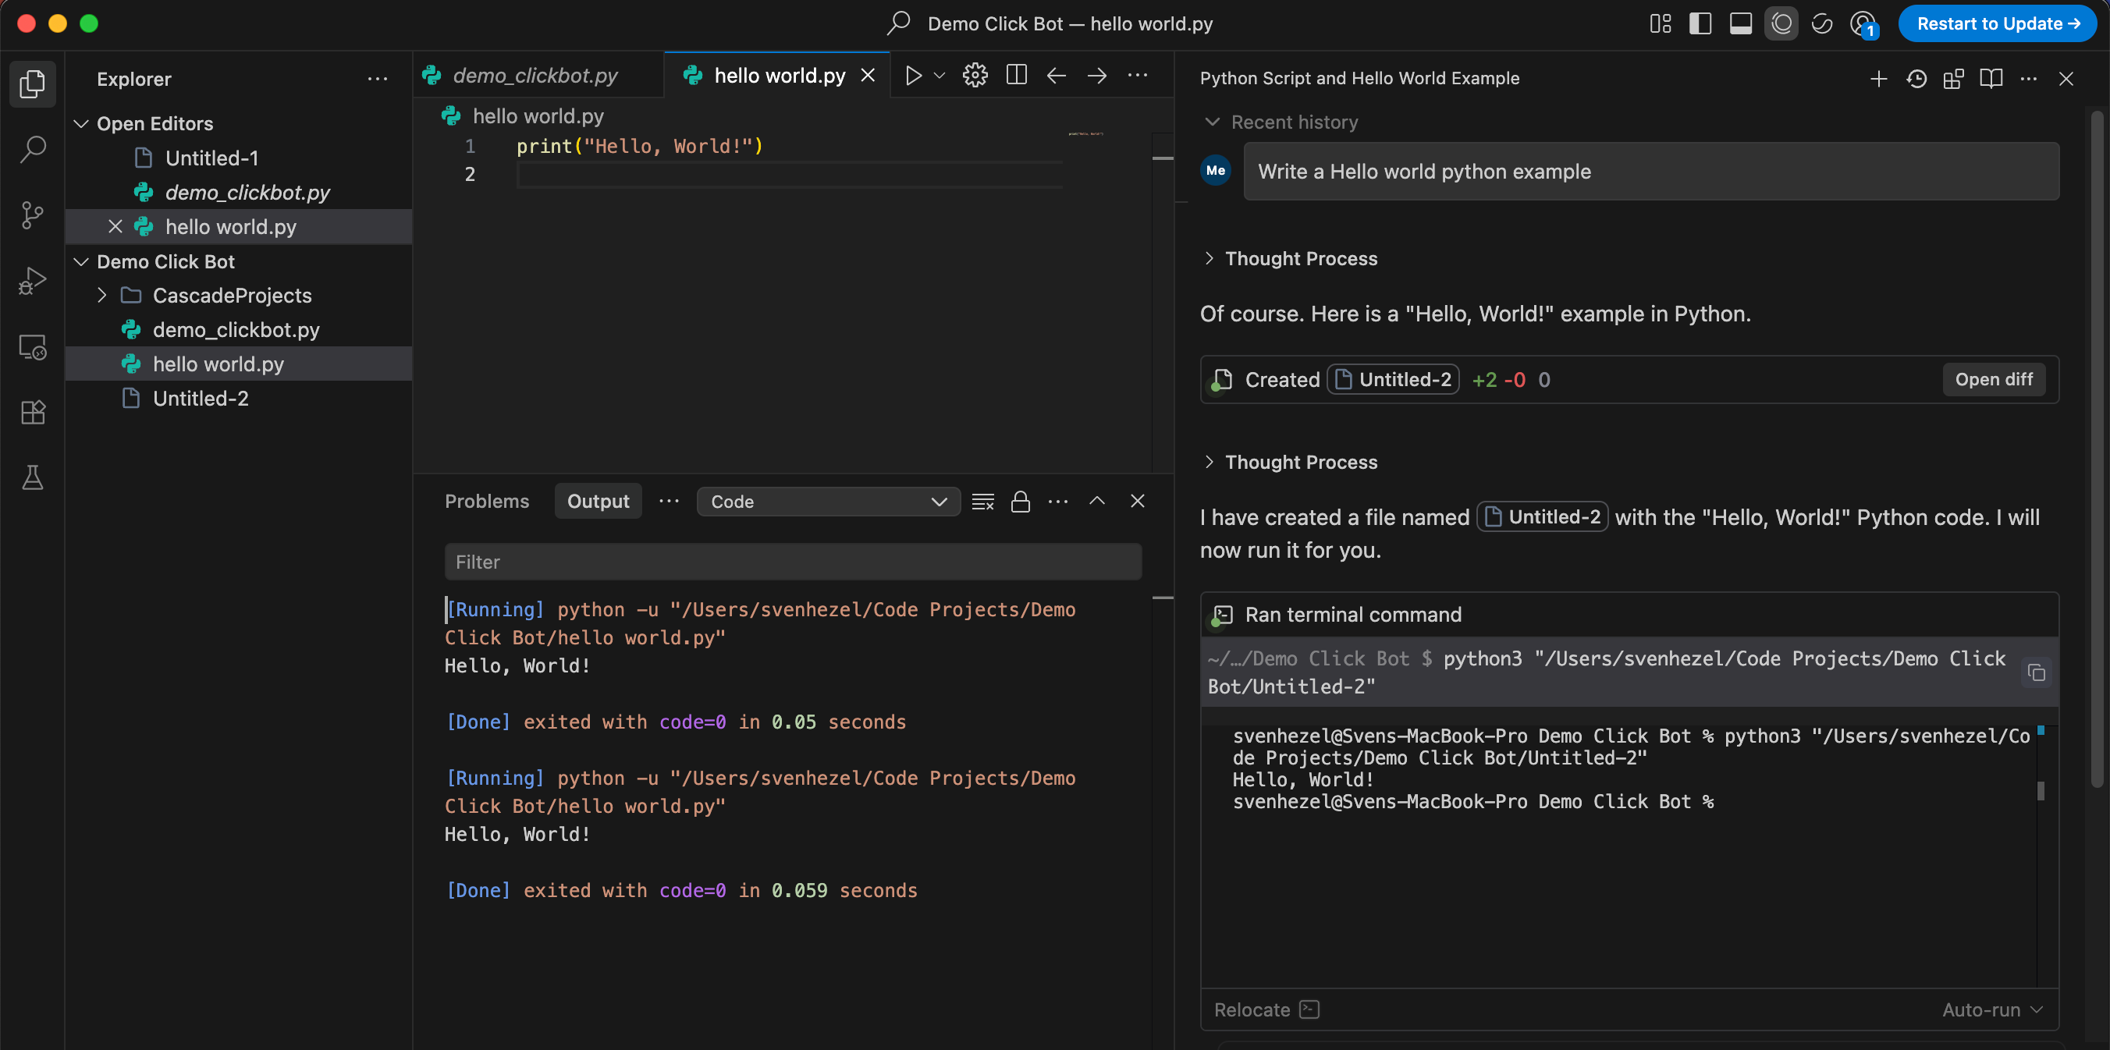Click the customizations blocks icon in chat header
The width and height of the screenshot is (2110, 1050).
pos(1954,79)
